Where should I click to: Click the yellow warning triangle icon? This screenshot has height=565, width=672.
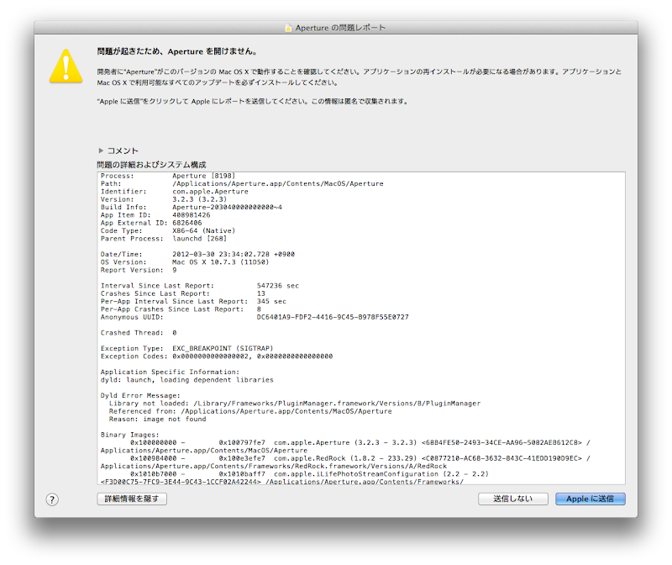coord(66,66)
